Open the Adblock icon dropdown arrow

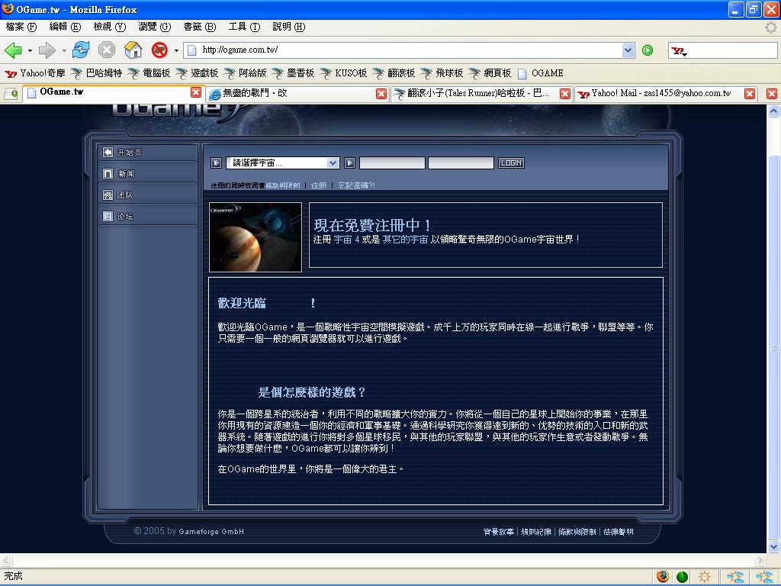click(x=176, y=50)
